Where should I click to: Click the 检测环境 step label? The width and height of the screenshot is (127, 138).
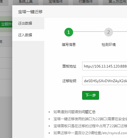(109, 45)
